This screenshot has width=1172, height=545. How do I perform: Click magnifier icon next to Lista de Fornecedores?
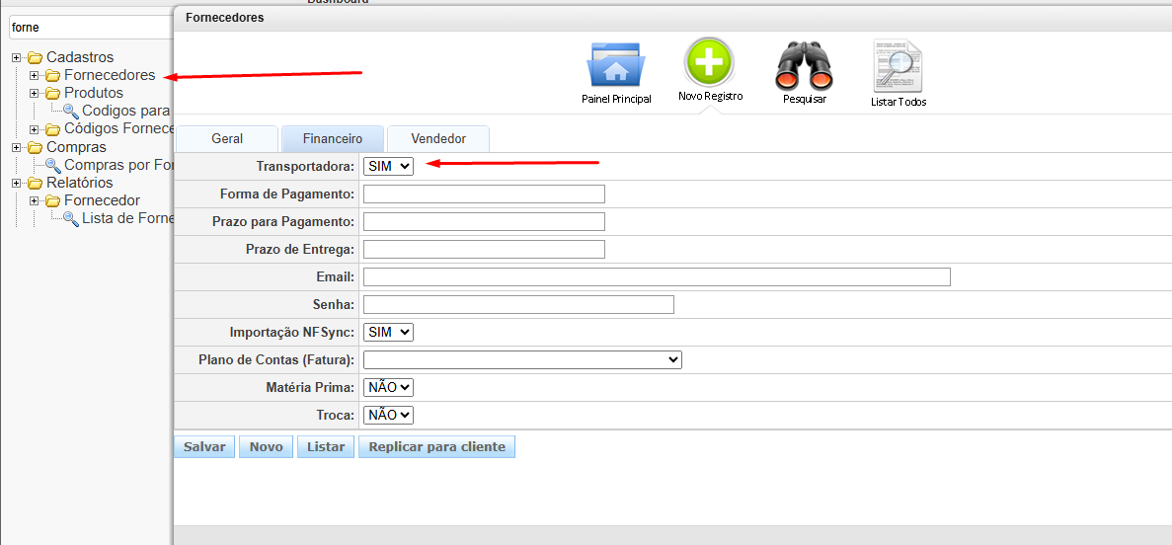(x=71, y=218)
